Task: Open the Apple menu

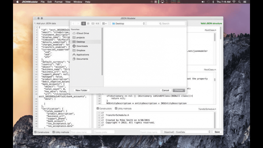Action: pyautogui.click(x=18, y=2)
